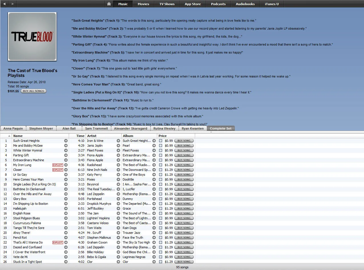This screenshot has height=270, width=364.
Task: Click plus icon in Glory Box row
Action: [x=161, y=199]
